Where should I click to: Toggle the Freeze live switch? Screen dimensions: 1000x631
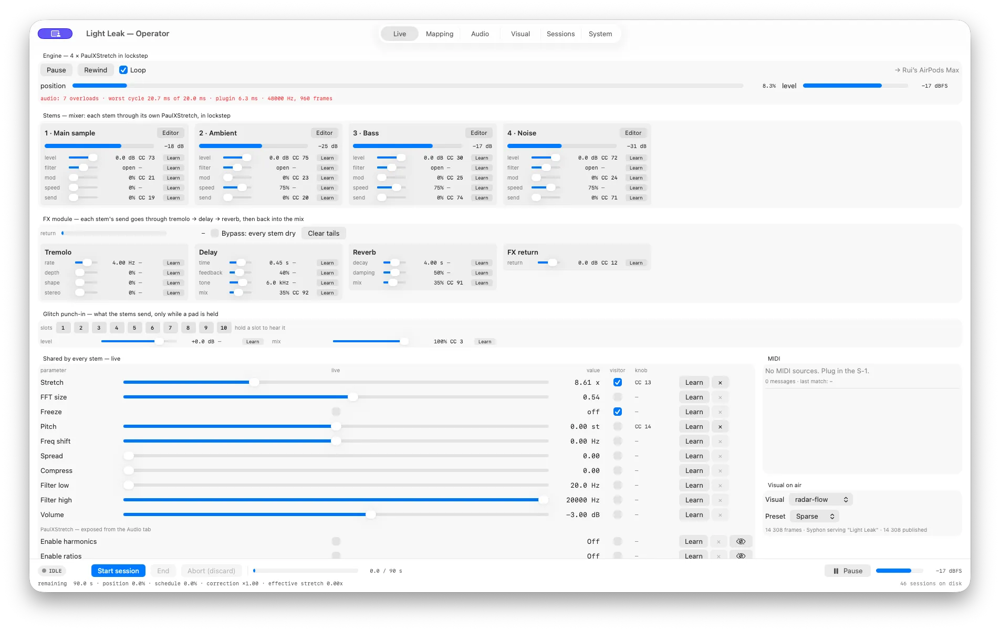point(336,412)
